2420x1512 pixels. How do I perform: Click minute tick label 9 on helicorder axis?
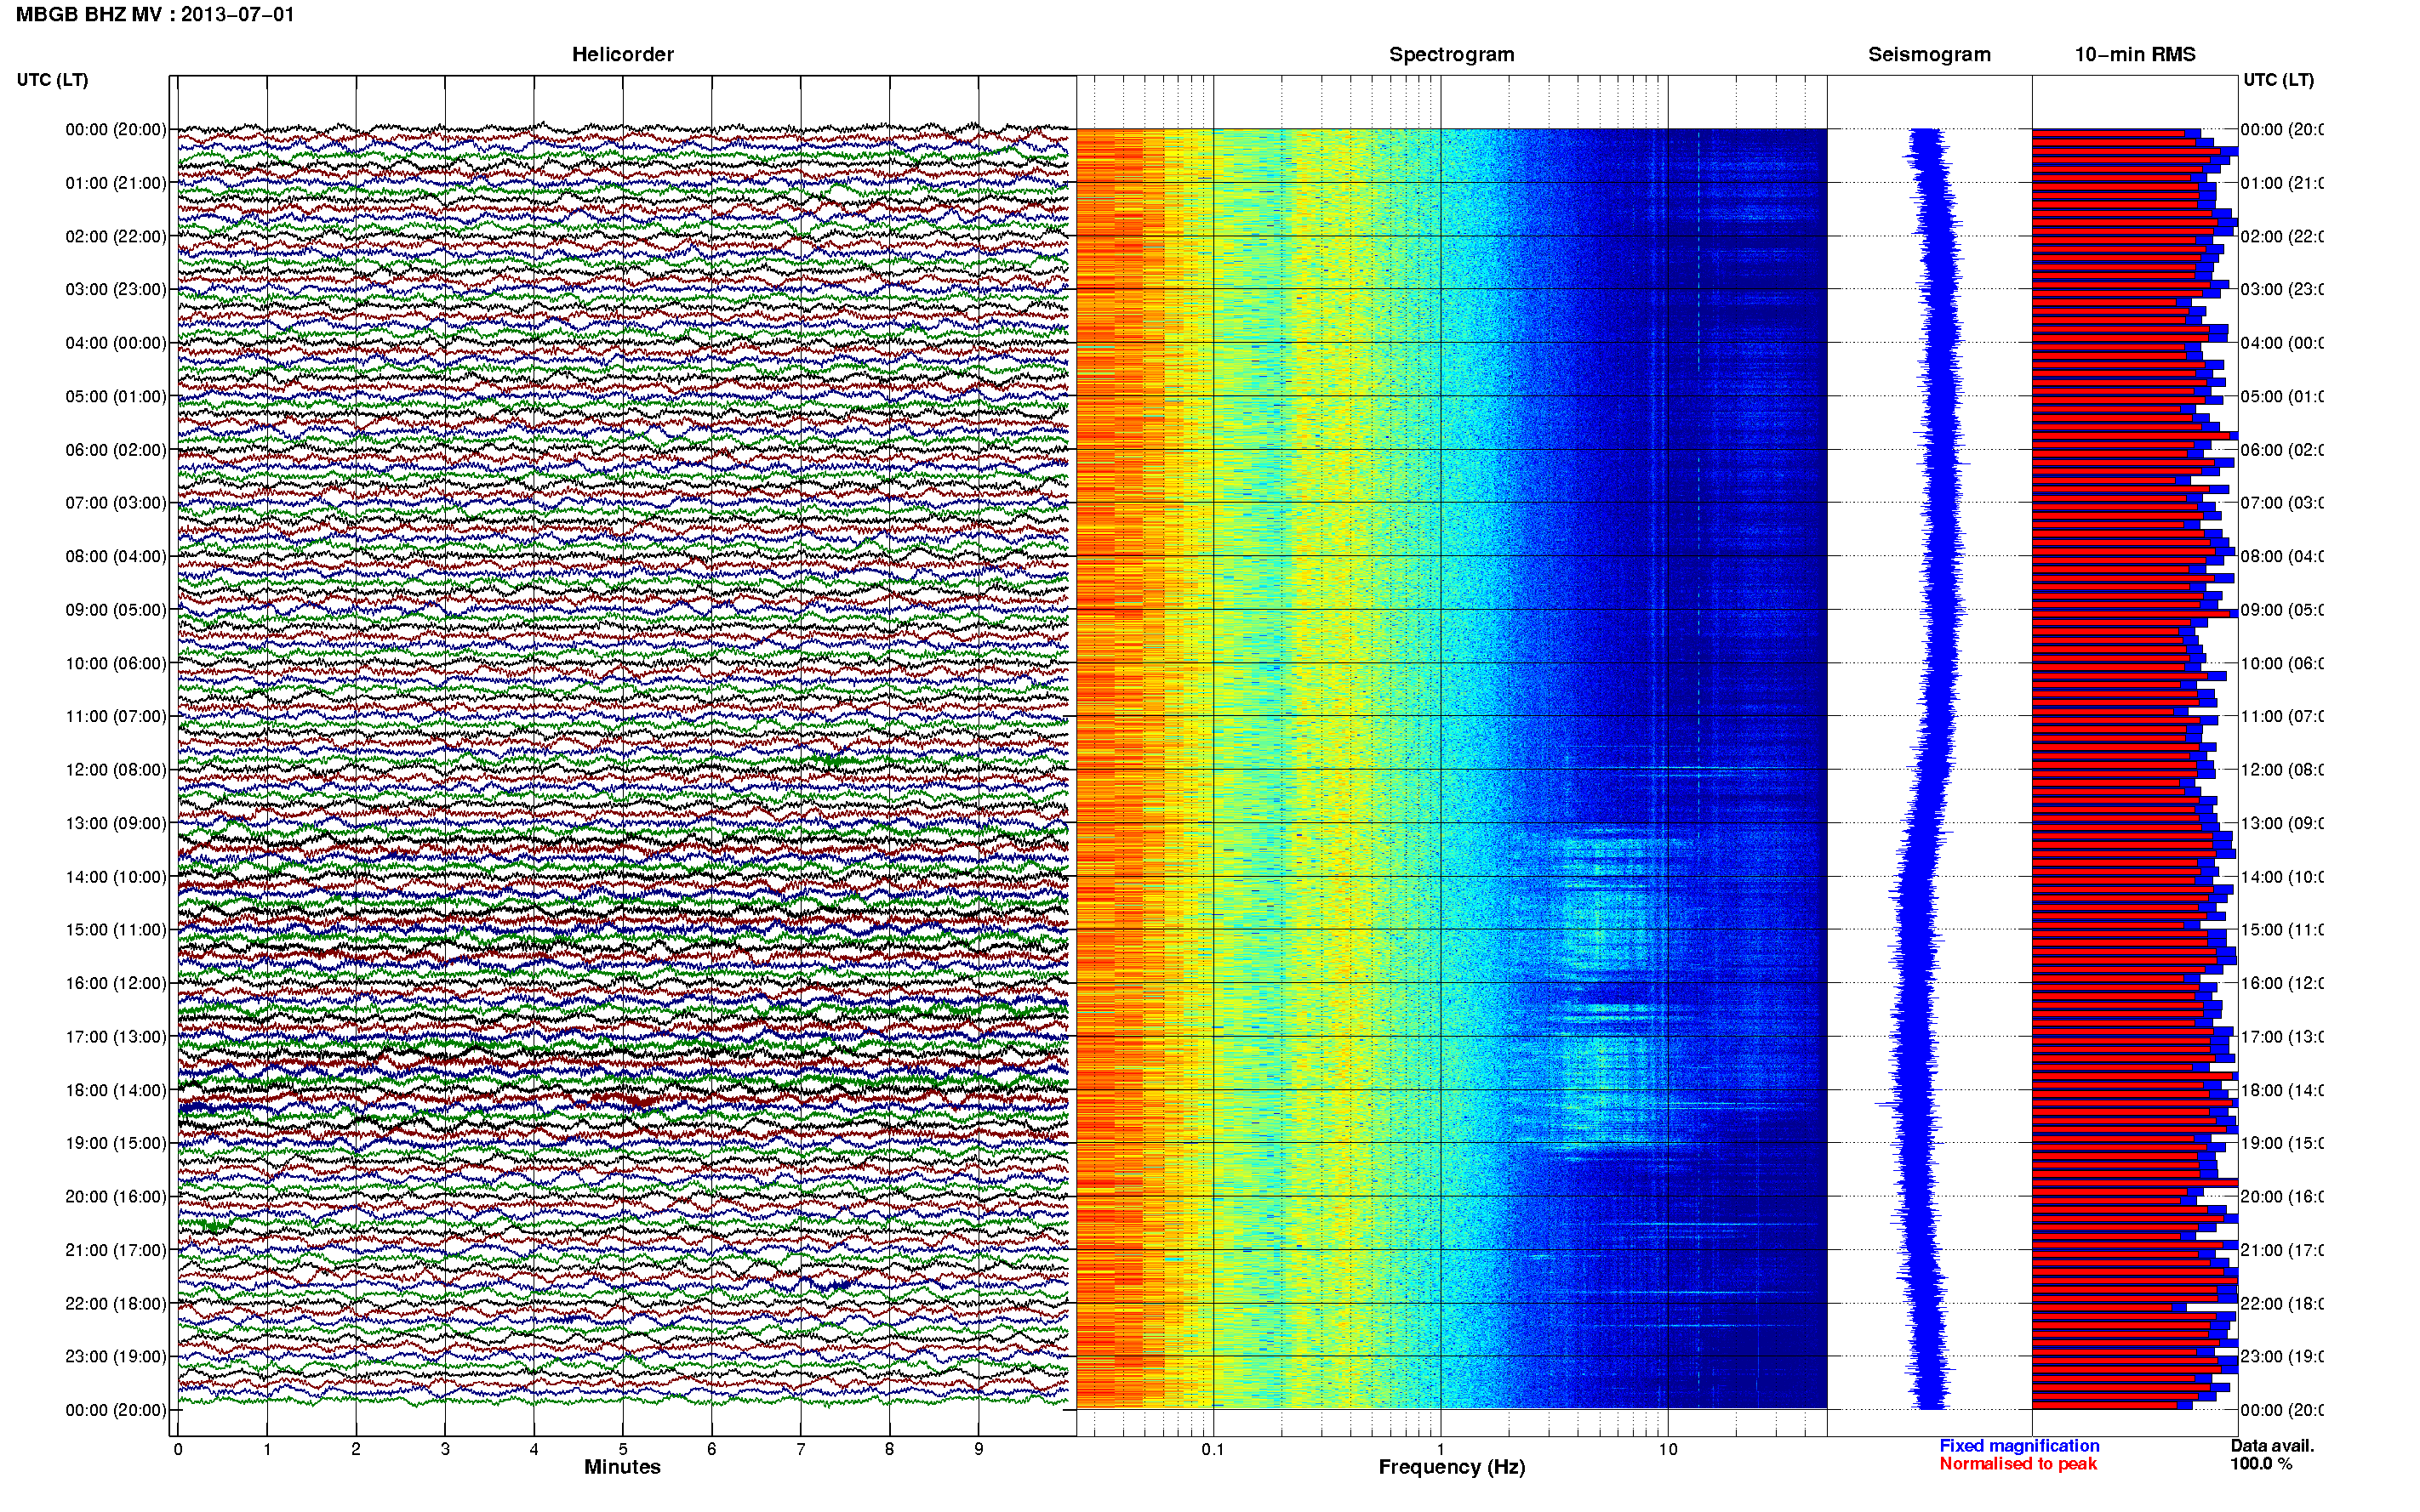979,1449
